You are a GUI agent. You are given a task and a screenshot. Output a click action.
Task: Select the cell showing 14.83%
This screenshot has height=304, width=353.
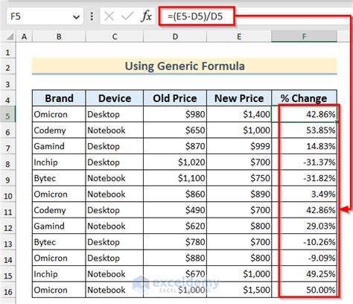[304, 146]
